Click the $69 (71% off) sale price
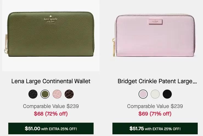The image size is (203, 136). click(155, 114)
